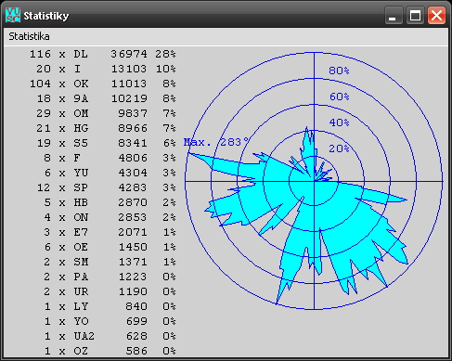This screenshot has width=452, height=361.
Task: Click the 9A country row
Action: [x=103, y=98]
